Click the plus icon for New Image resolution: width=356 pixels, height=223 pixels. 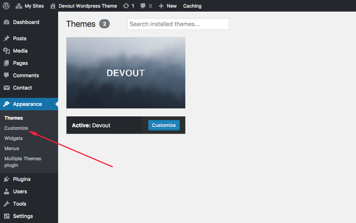[161, 6]
